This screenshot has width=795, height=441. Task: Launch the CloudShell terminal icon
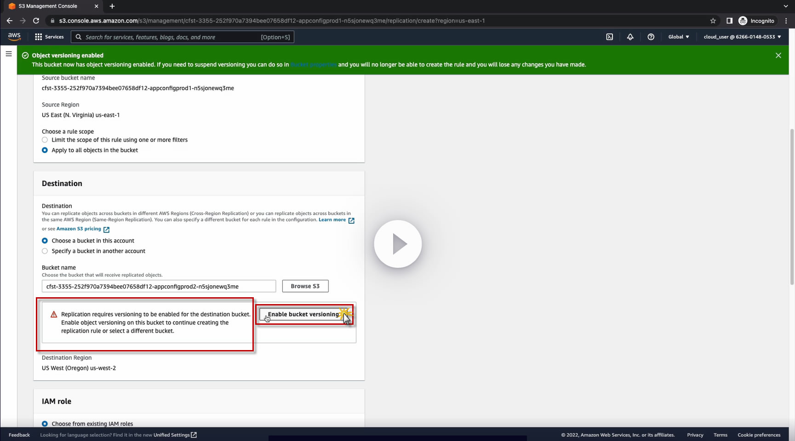point(610,37)
